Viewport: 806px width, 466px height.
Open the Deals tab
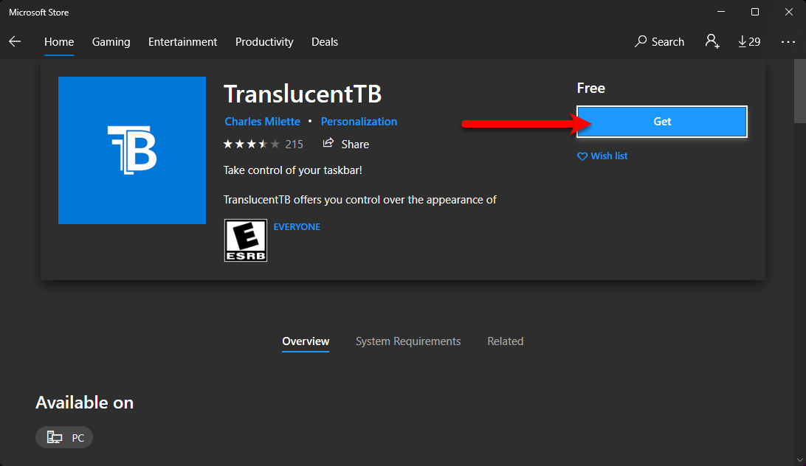[325, 41]
